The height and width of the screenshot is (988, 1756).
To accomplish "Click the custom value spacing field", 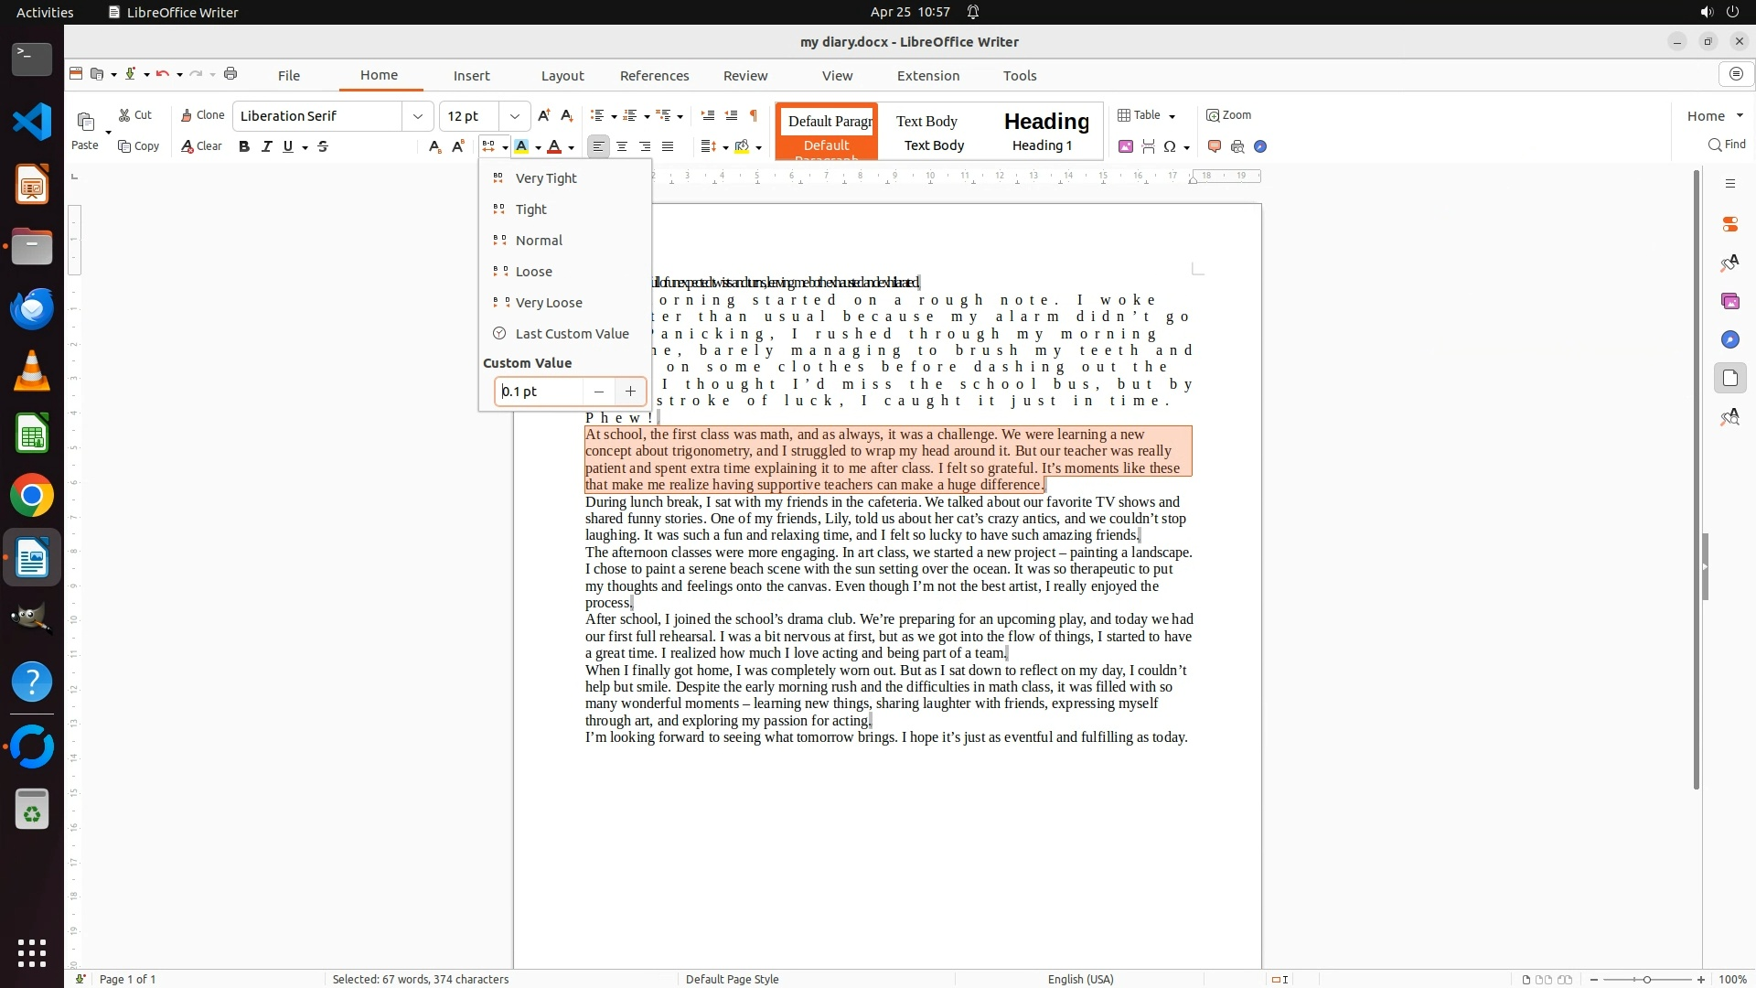I will pos(540,392).
